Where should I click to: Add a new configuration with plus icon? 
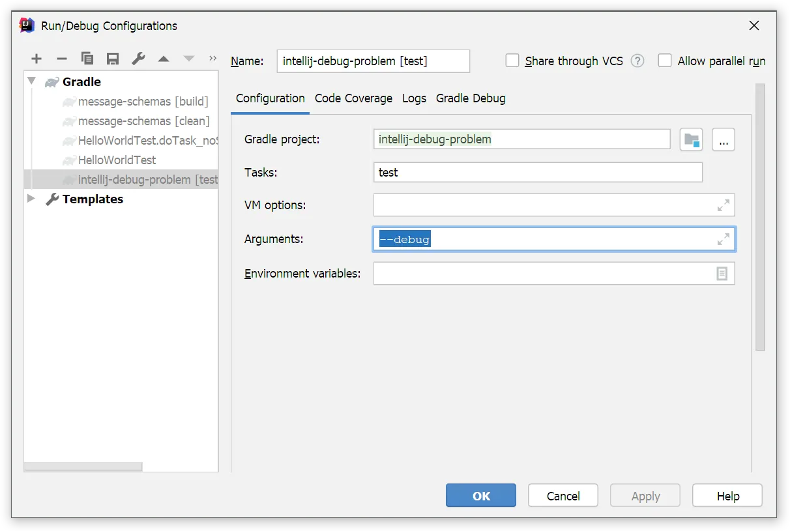pyautogui.click(x=37, y=59)
